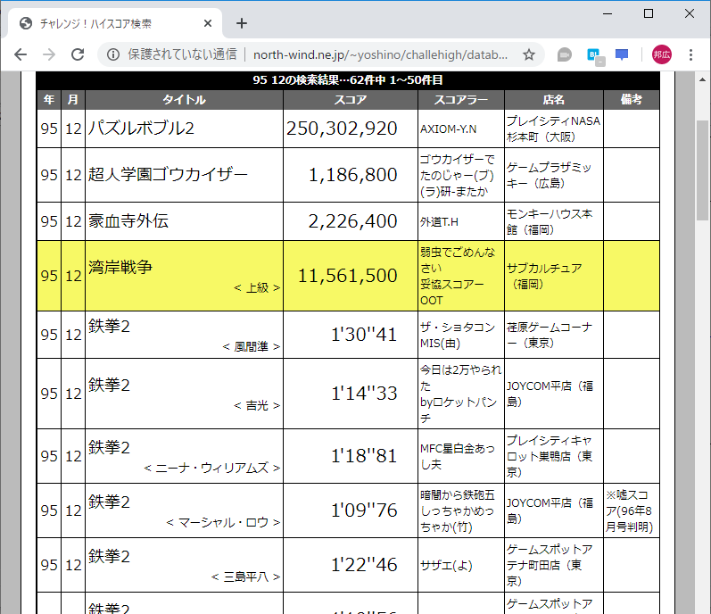Image resolution: width=711 pixels, height=614 pixels.
Task: Select time 1'30''41
Action: [x=364, y=335]
